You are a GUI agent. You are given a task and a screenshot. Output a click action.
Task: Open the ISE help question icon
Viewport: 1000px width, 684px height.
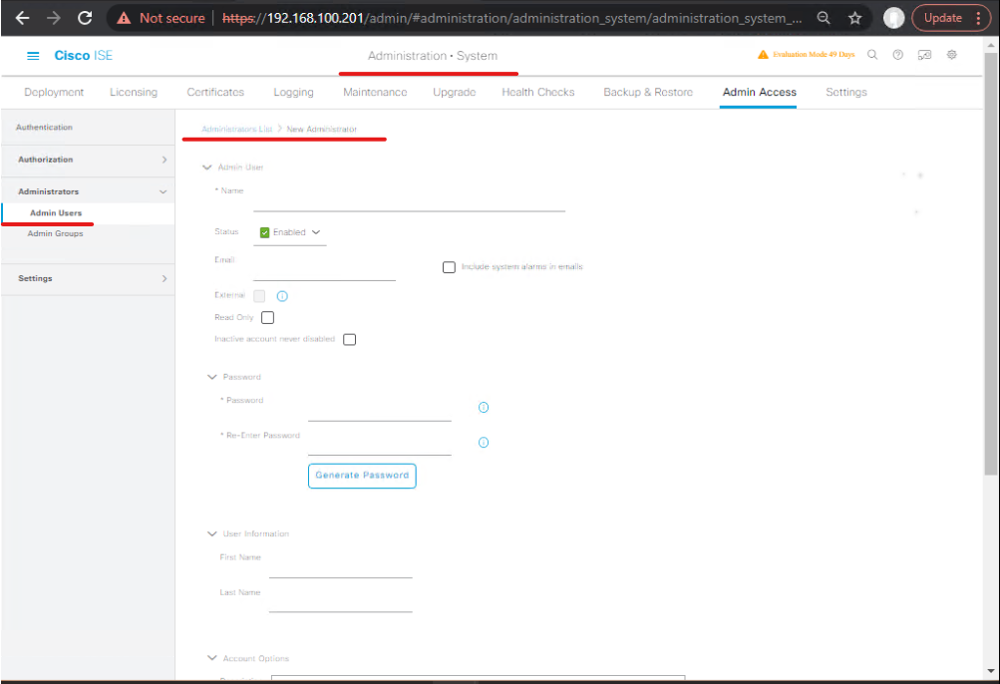(x=898, y=55)
